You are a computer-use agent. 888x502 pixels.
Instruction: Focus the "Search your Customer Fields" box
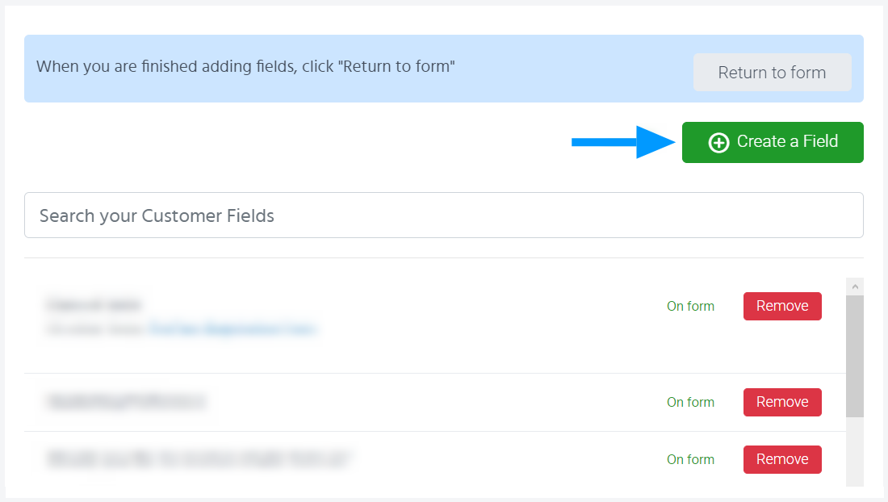(443, 215)
